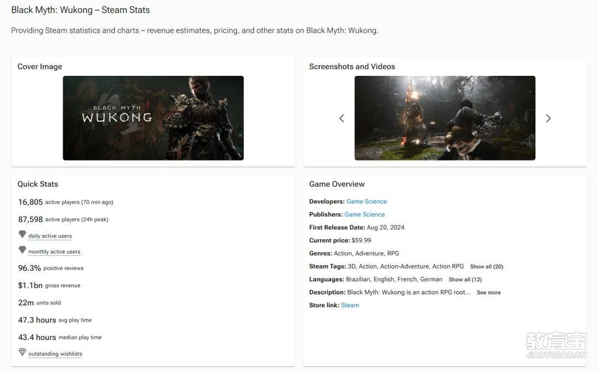Open the Game Science publisher link
This screenshot has height=371, width=598.
coord(364,214)
